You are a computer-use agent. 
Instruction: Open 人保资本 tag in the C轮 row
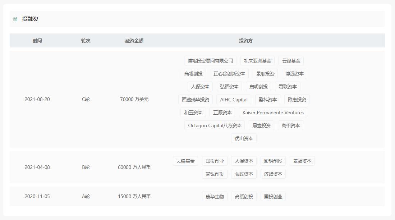click(x=200, y=86)
